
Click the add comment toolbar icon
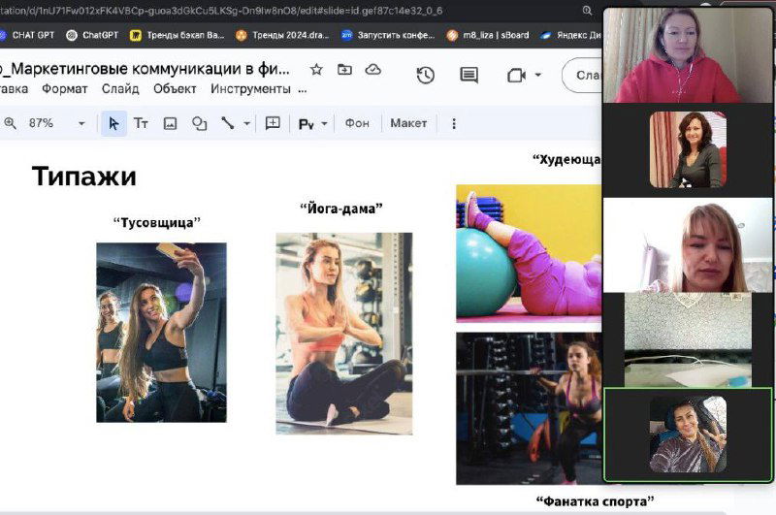(273, 123)
